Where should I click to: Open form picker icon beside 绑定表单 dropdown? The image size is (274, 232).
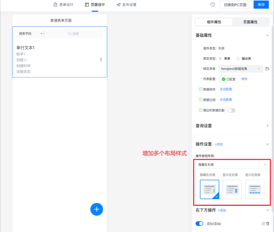pyautogui.click(x=267, y=69)
